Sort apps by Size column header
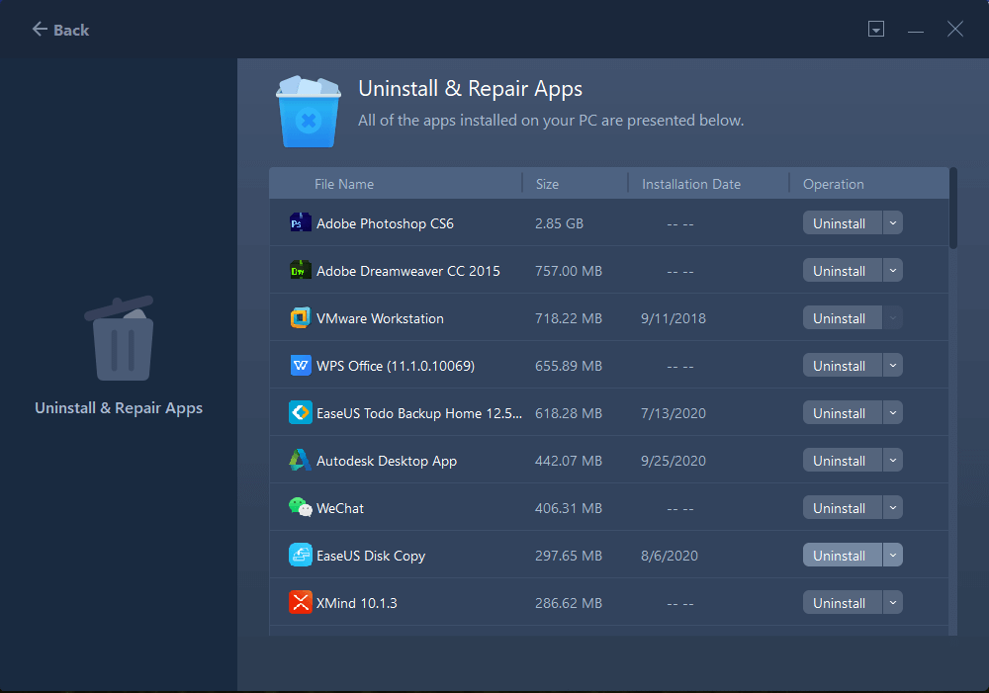The width and height of the screenshot is (989, 693). (547, 184)
